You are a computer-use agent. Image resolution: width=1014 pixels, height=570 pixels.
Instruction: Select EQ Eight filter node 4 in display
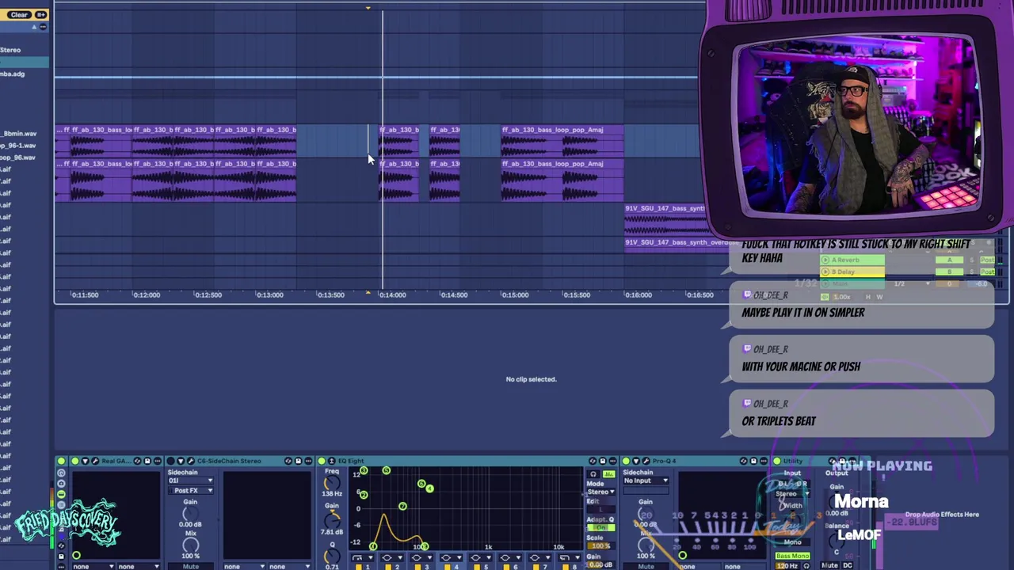coord(429,488)
